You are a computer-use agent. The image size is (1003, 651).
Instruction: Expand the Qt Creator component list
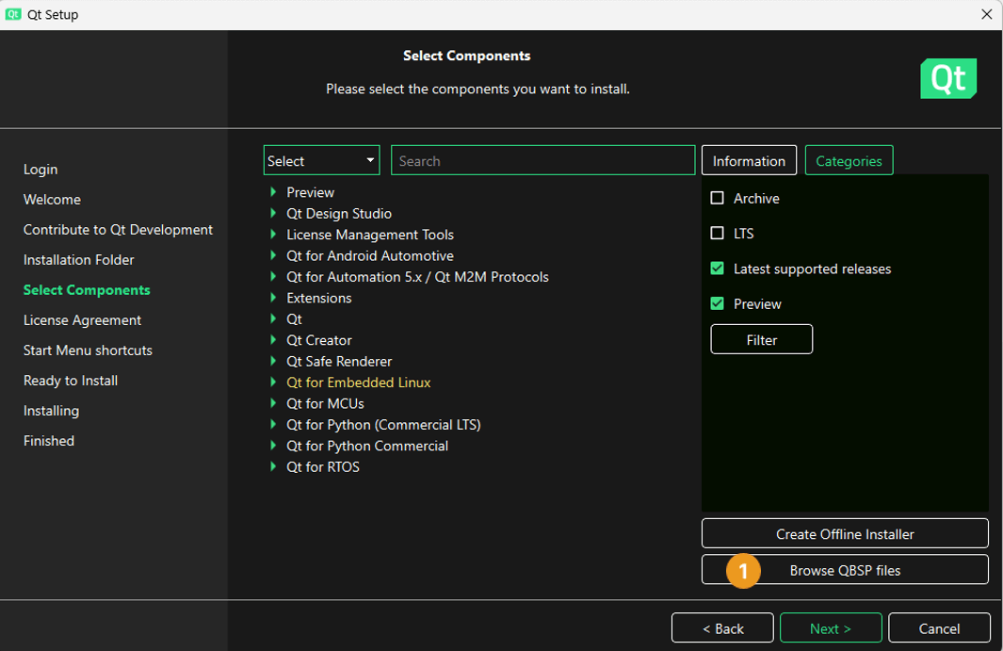[271, 340]
